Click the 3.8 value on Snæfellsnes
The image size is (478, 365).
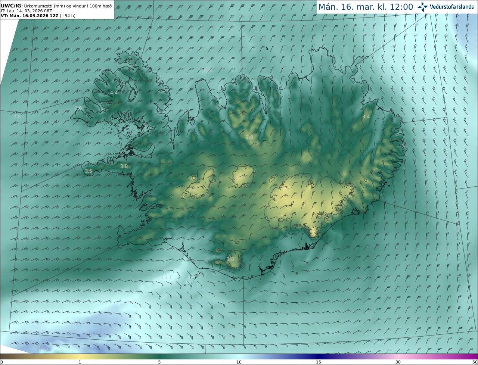[x=124, y=166]
